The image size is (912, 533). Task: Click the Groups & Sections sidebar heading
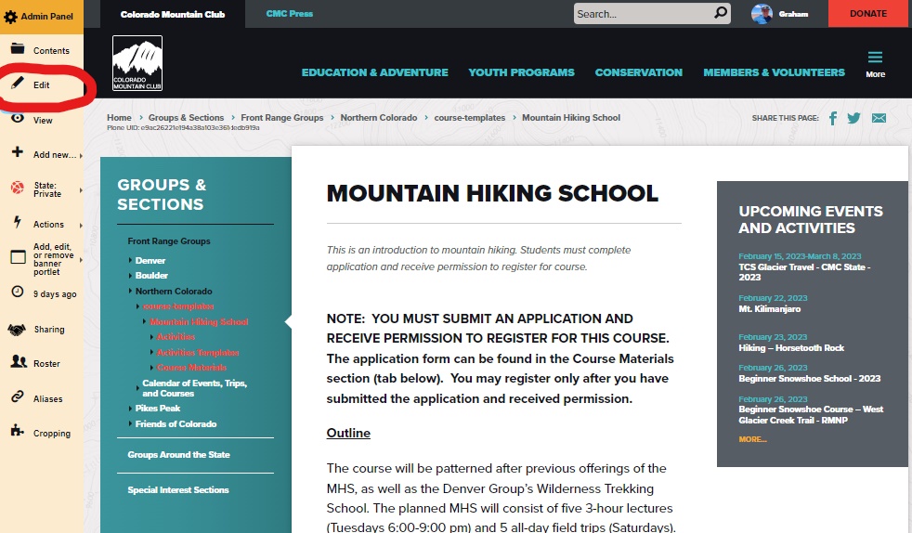[162, 195]
